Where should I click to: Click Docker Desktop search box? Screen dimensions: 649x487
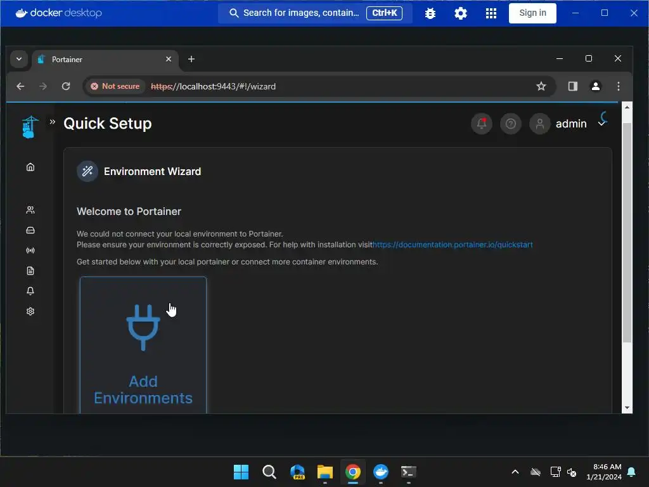[x=315, y=13]
